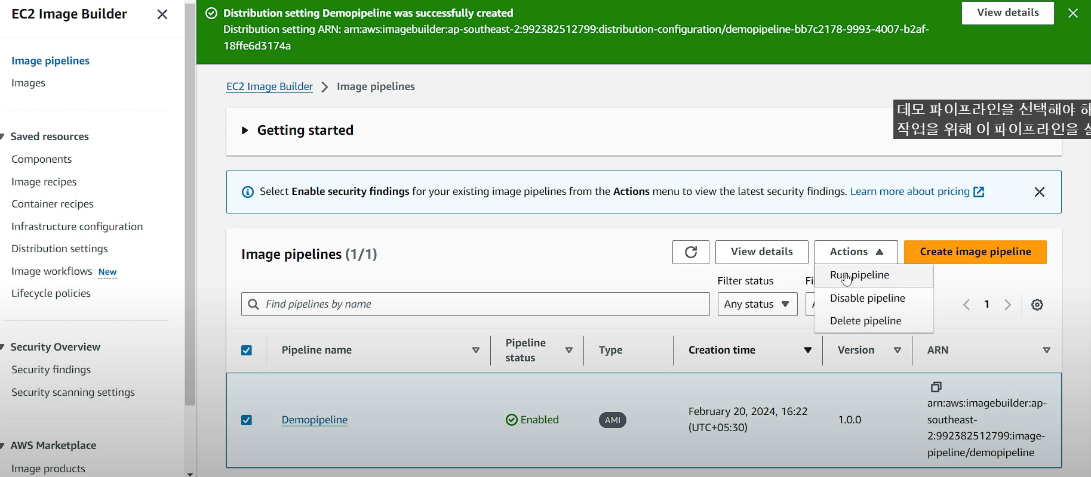Image resolution: width=1091 pixels, height=477 pixels.
Task: Open external link icon beside pricing link
Action: [979, 192]
